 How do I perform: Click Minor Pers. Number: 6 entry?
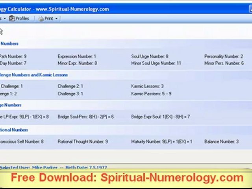click(x=224, y=63)
